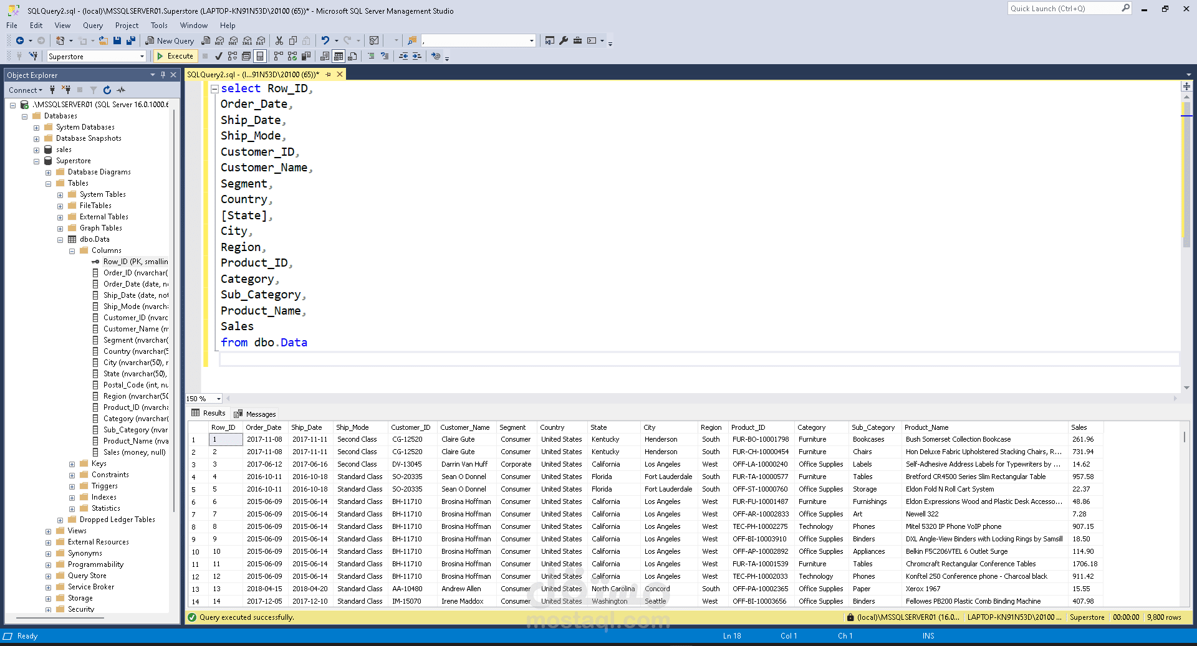Close the Object Explorer panel

[x=173, y=75]
